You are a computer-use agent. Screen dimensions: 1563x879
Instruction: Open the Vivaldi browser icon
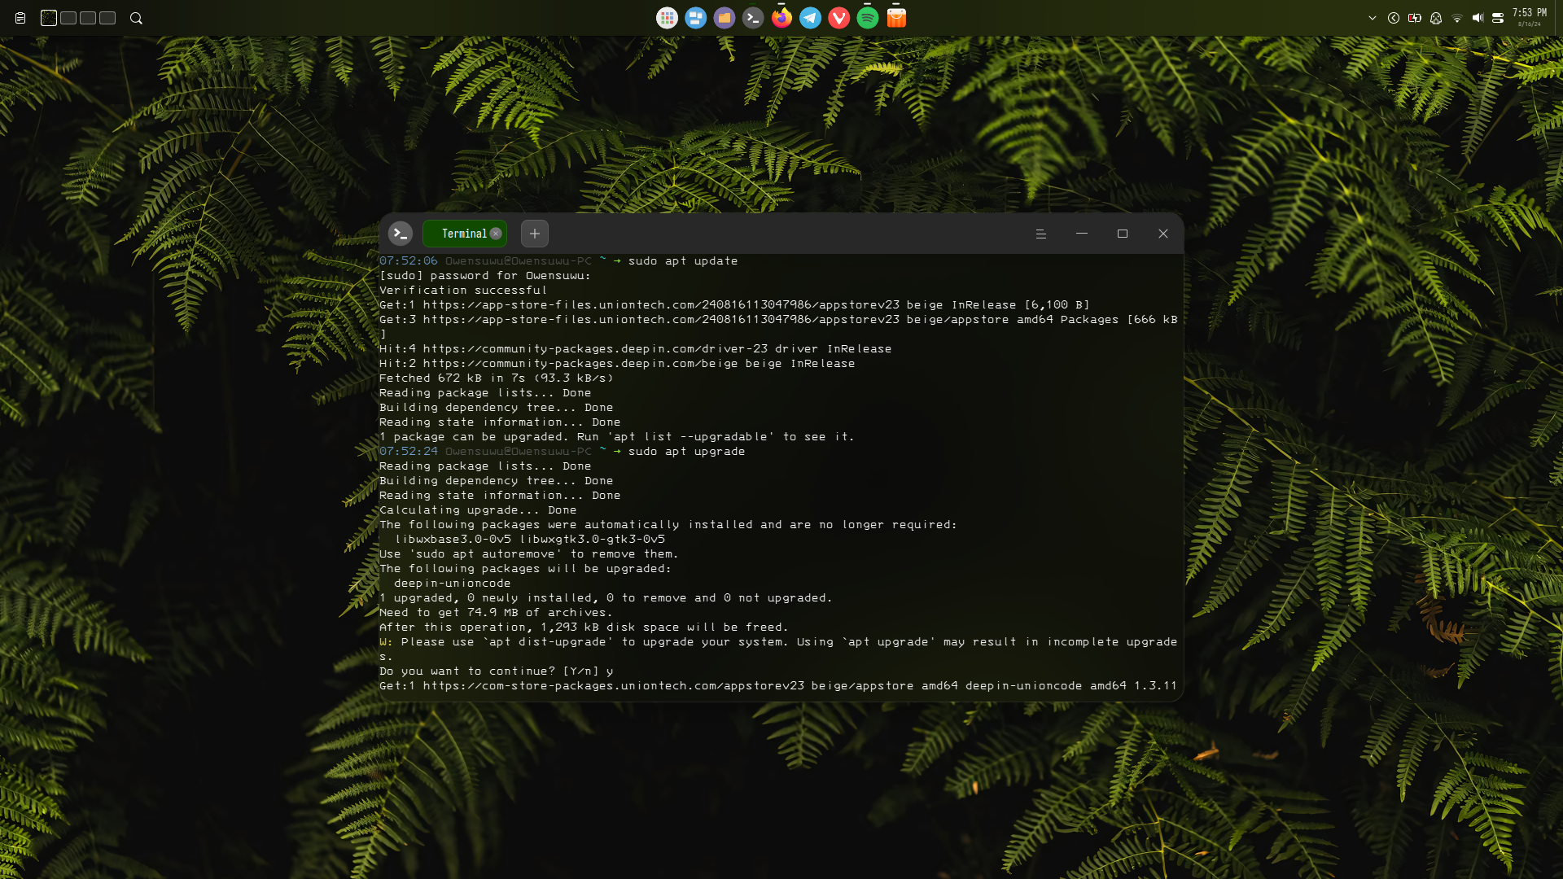point(838,18)
